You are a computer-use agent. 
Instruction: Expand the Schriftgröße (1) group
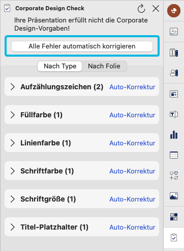point(13,199)
